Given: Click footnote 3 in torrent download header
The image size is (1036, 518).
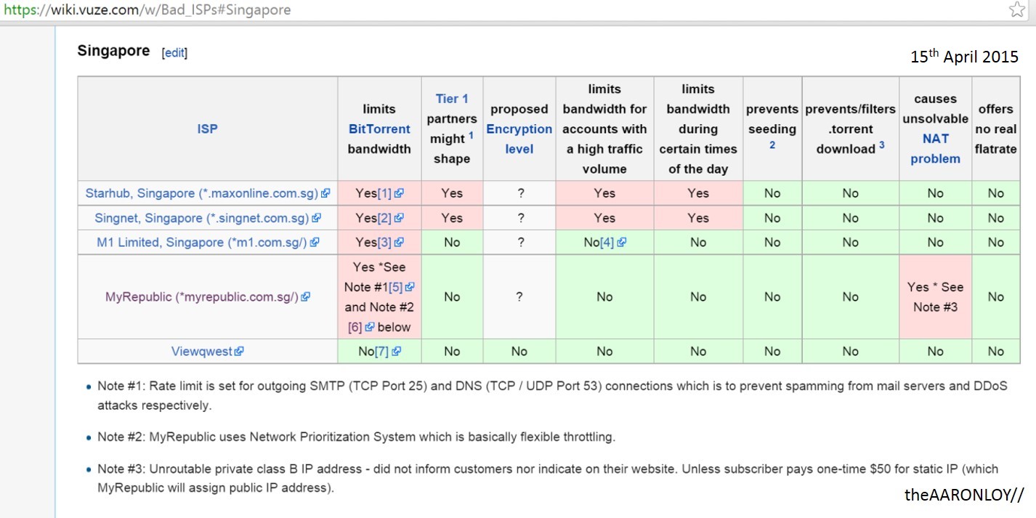Looking at the screenshot, I should click(882, 145).
